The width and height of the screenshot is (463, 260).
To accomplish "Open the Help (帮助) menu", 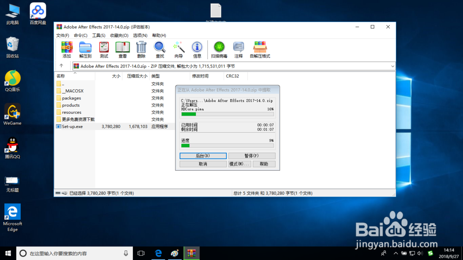I will click(159, 35).
